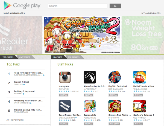Open the Garfield's Defense 2 banner
Viewport: 164px width, 126px height.
pyautogui.click(x=82, y=35)
